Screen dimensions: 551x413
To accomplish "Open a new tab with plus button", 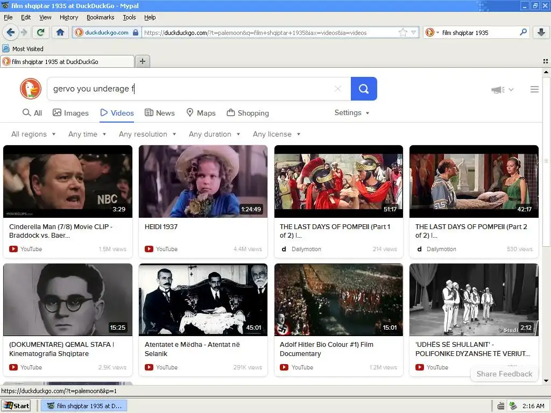I will coord(142,61).
